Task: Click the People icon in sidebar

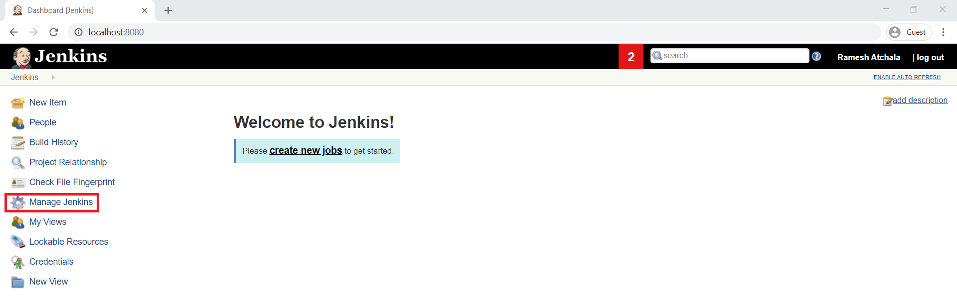Action: pos(18,123)
